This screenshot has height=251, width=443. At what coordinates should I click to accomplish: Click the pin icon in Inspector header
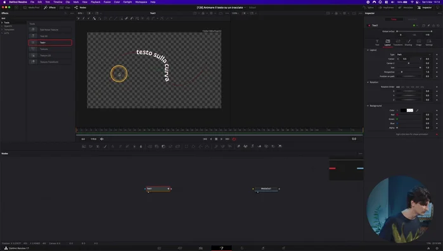tap(428, 26)
